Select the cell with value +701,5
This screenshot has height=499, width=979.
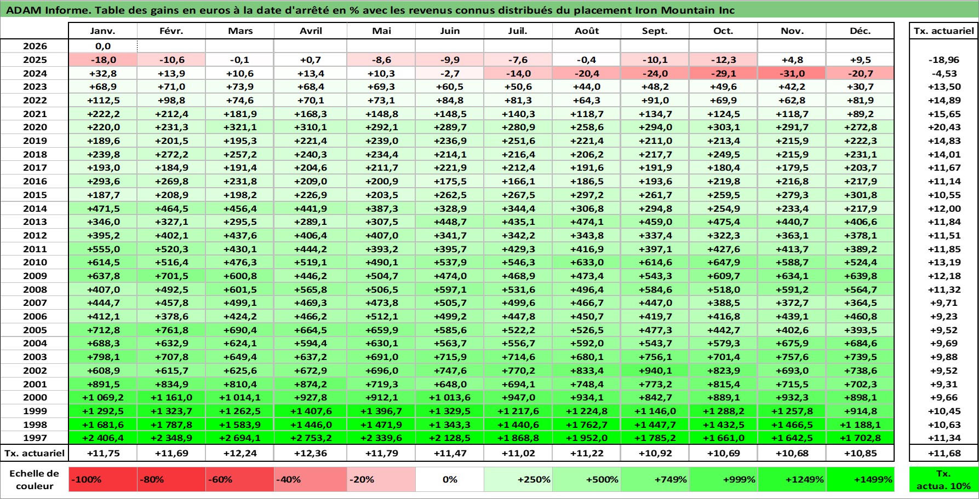171,276
